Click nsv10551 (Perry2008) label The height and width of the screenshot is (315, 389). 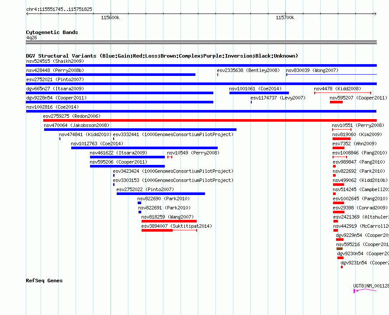(358, 125)
